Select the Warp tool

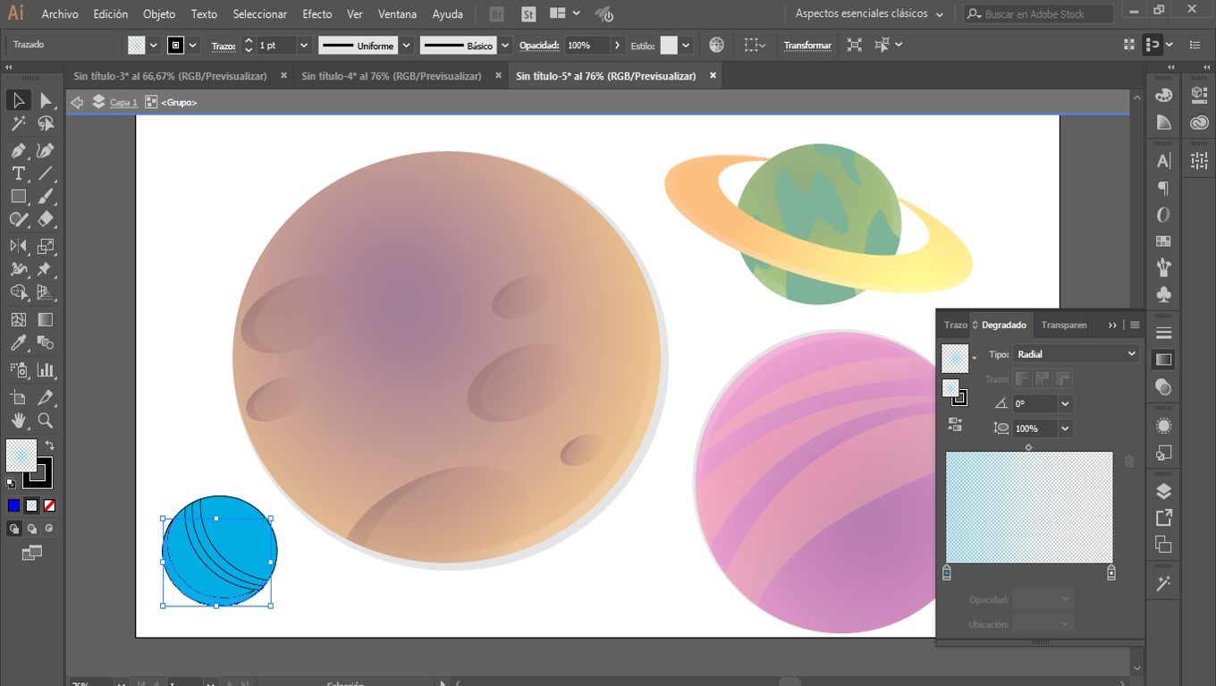coord(18,269)
